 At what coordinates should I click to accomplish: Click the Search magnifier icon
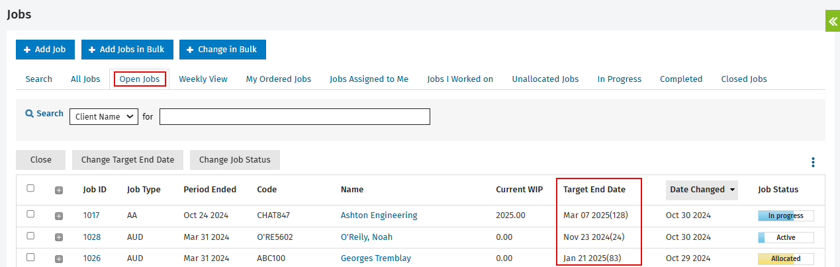click(x=29, y=114)
